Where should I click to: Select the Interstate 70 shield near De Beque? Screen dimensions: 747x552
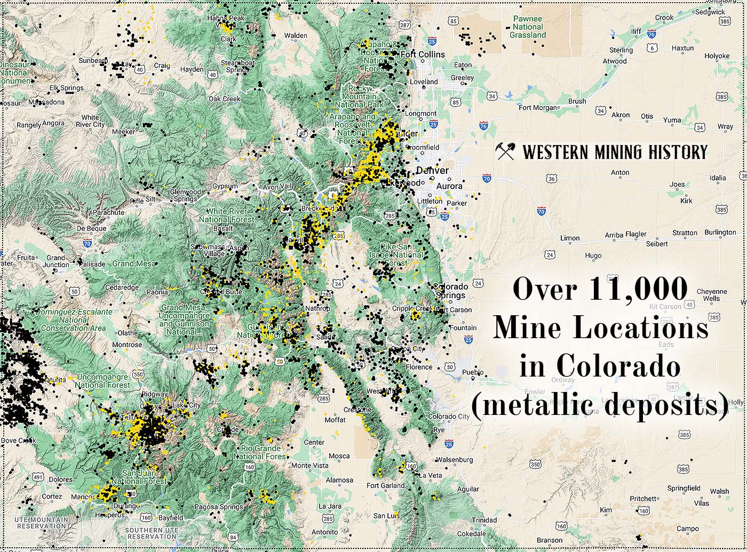(x=87, y=244)
